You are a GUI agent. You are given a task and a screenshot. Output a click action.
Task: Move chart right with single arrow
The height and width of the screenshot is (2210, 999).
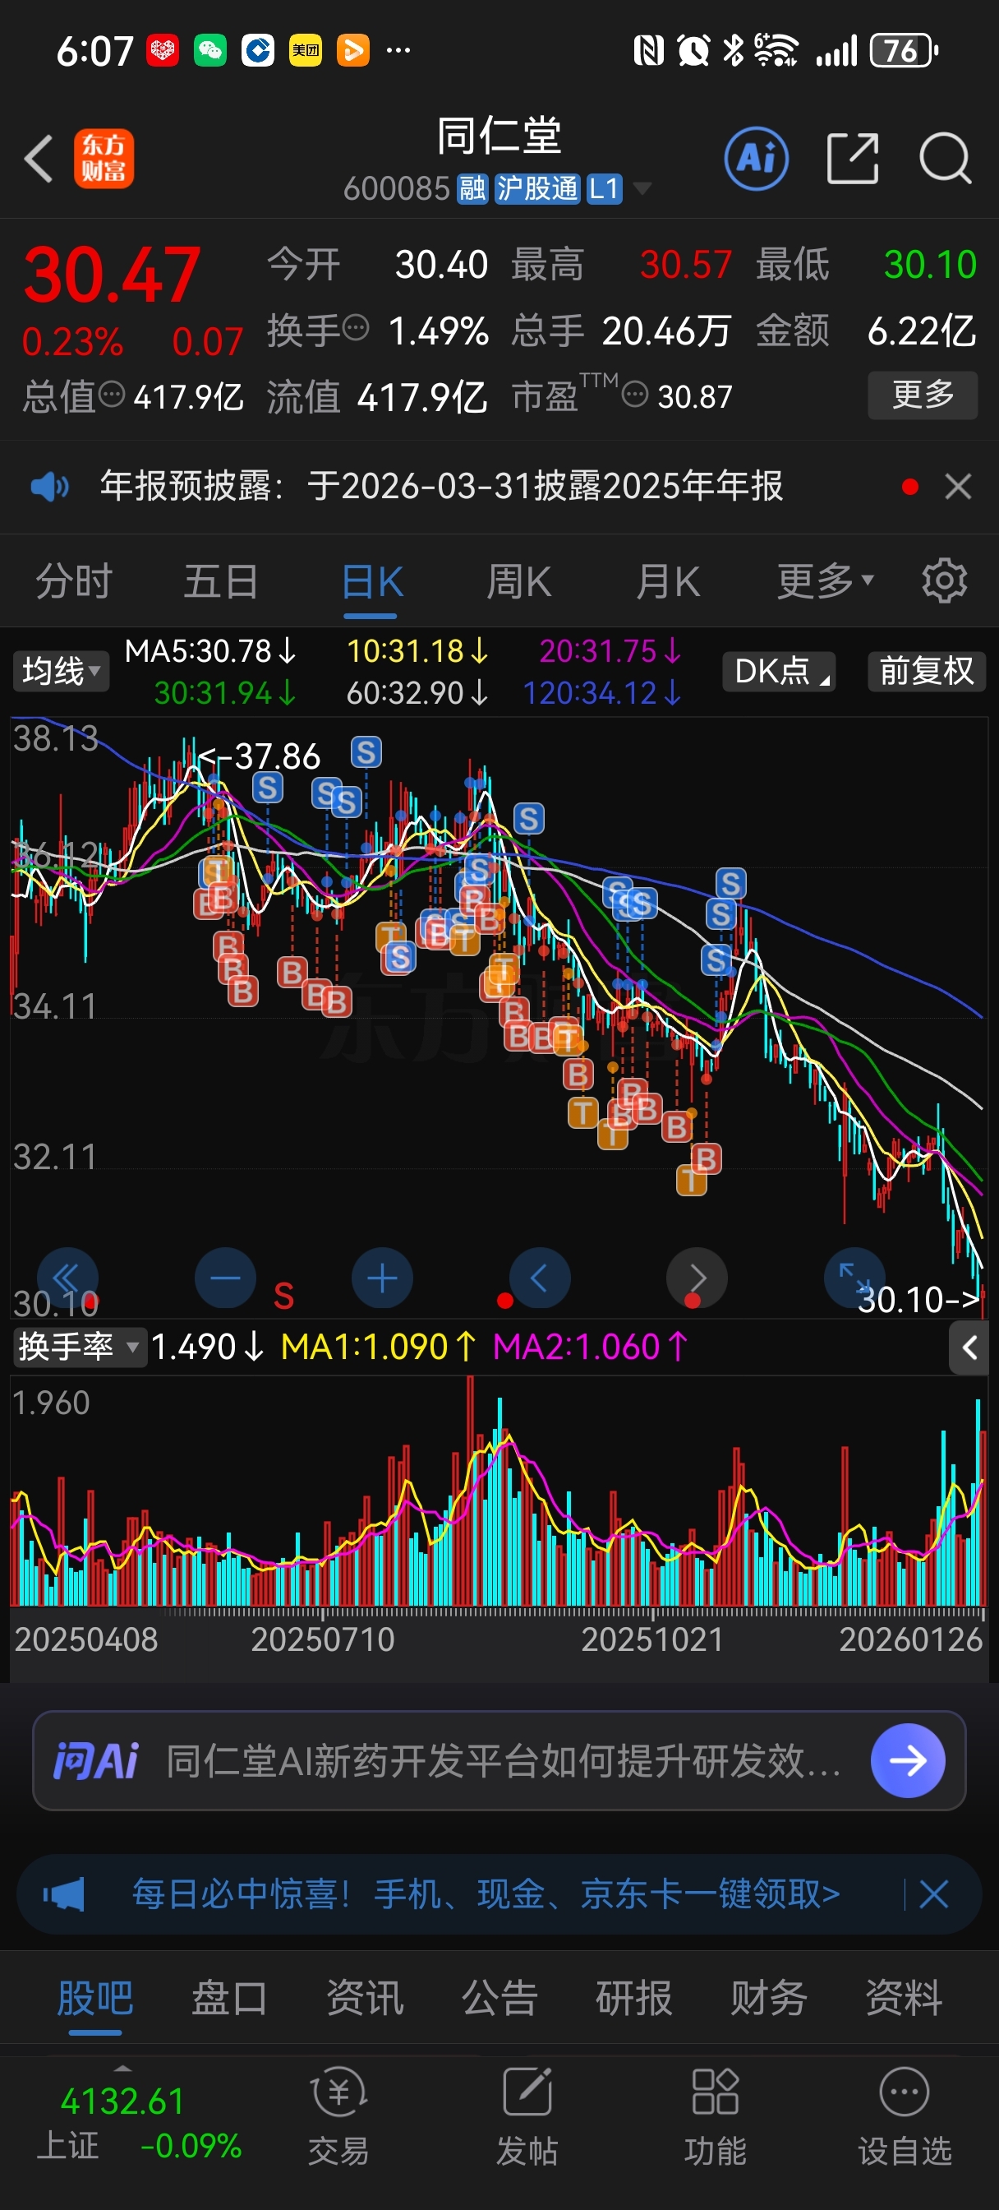coord(697,1278)
